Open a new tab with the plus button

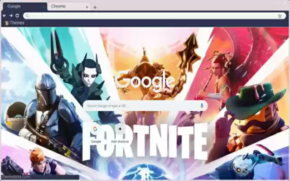95,7
